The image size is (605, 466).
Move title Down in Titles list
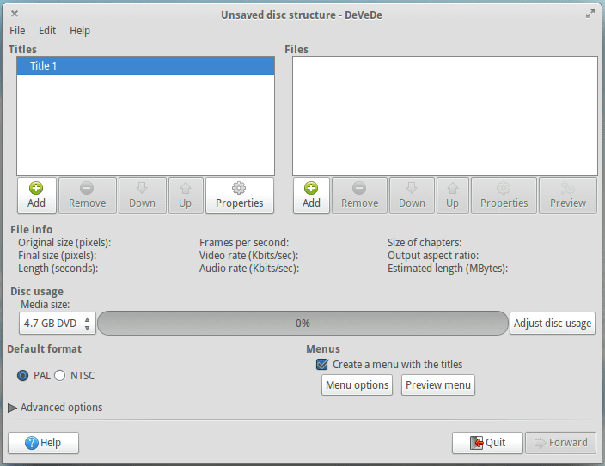coord(142,195)
